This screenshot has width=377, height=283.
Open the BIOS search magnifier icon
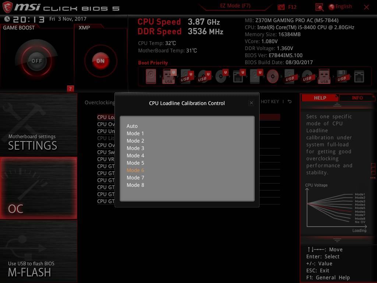pos(319,7)
